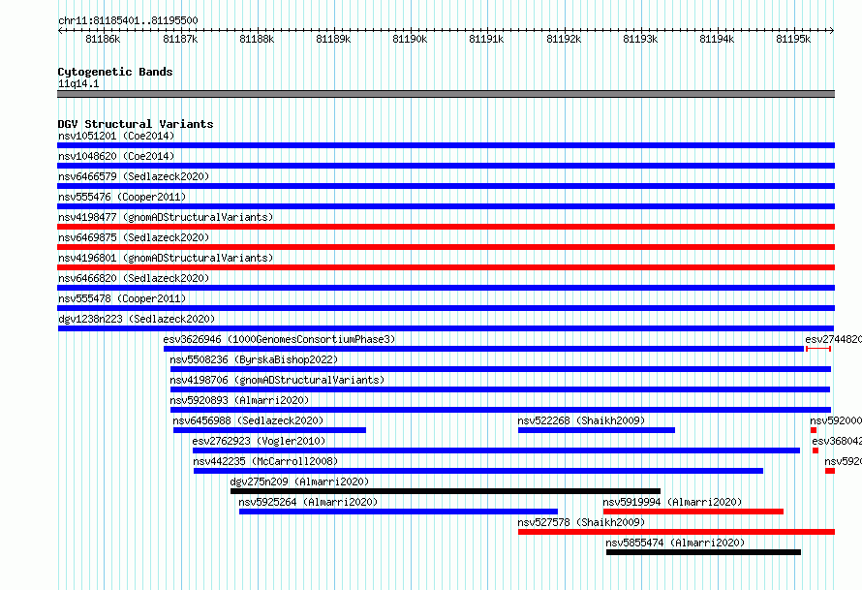The image size is (862, 590).
Task: Open nsv4198477 gnomAD variant label
Action: tap(166, 217)
